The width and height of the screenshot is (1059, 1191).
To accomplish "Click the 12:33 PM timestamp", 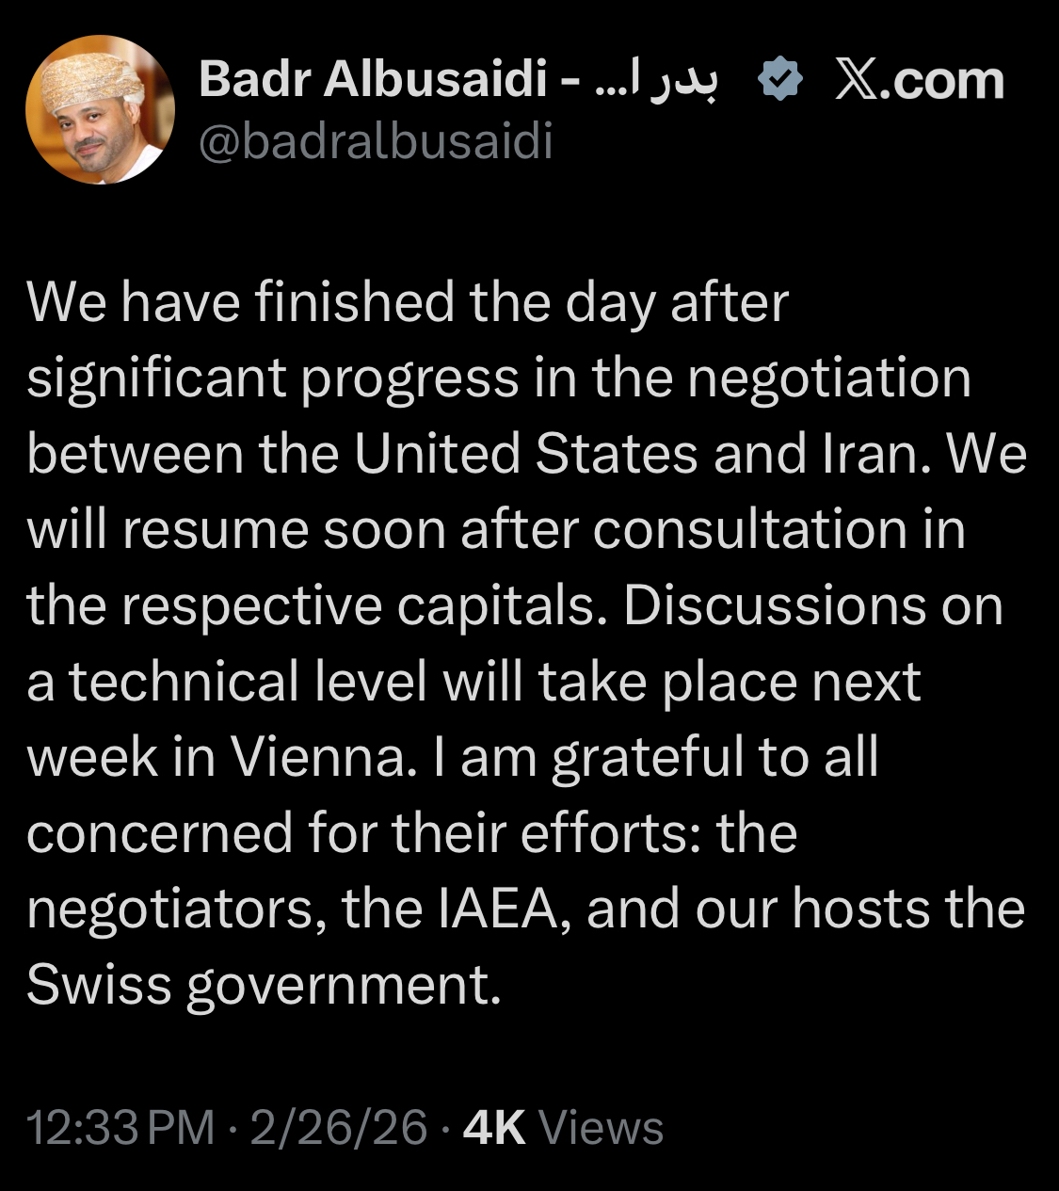I will point(120,1128).
